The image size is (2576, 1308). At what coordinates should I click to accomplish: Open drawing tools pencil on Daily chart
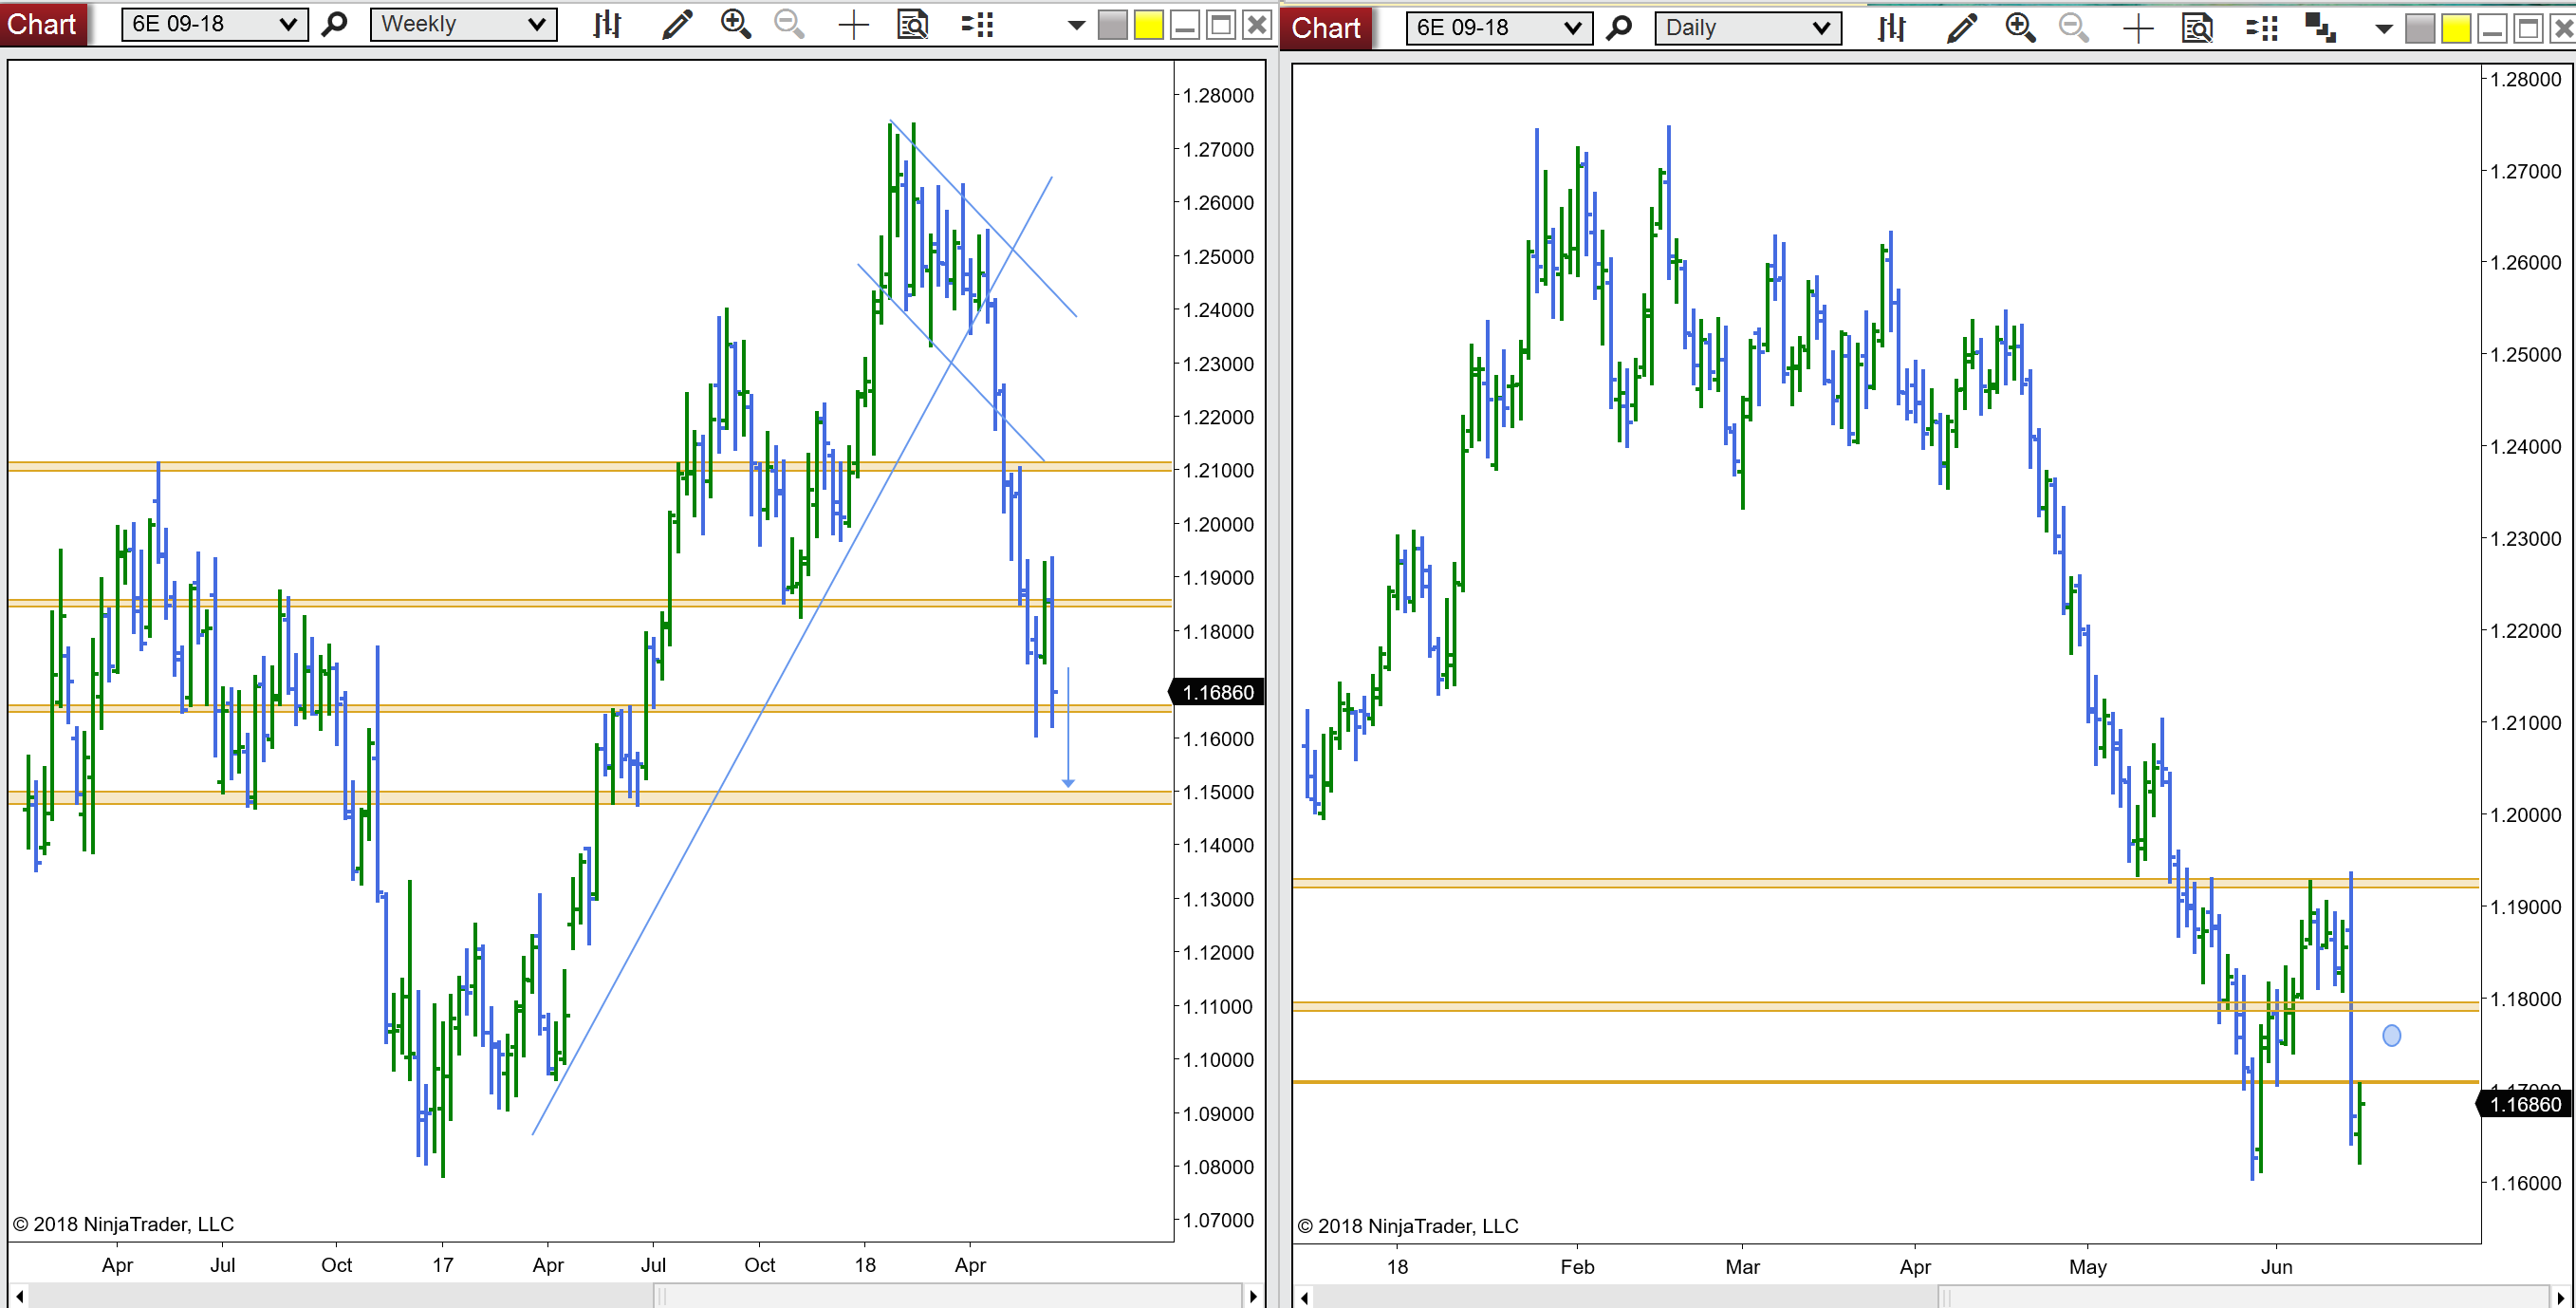click(x=1961, y=28)
